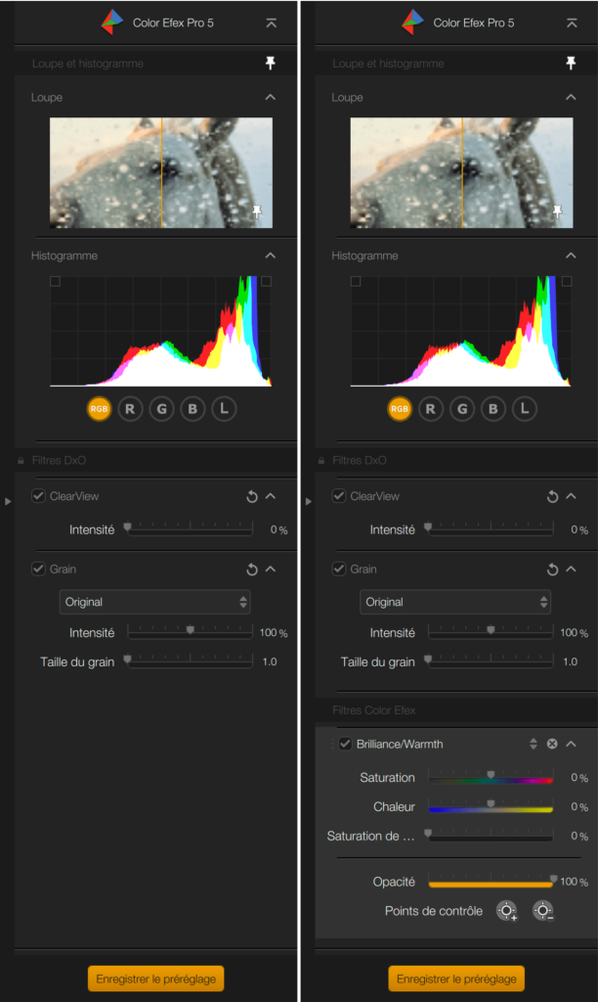Image resolution: width=598 pixels, height=1002 pixels.
Task: Reset ClearView in the left panel
Action: 252,496
